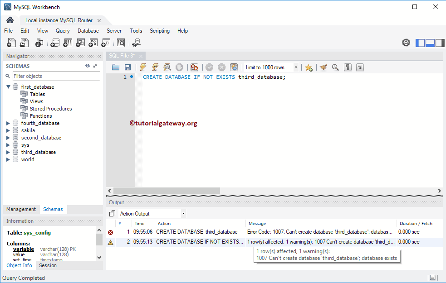Execute the SQL script with the lightning icon
Screen dimensions: 446x283
(142, 67)
